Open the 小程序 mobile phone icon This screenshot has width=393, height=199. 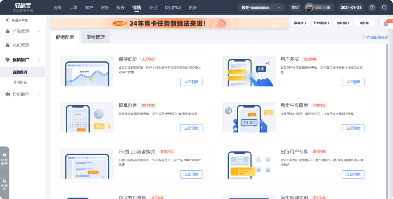tap(5, 181)
